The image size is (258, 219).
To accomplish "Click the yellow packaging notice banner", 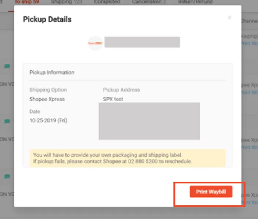I will pos(127,158).
